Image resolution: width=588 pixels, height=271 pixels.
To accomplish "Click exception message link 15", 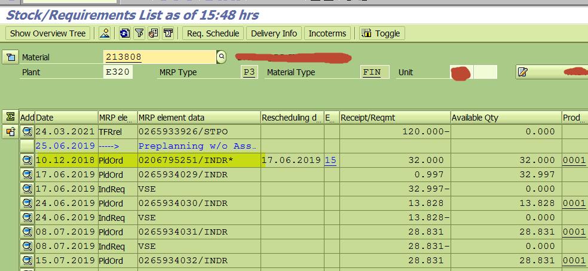I will (330, 161).
